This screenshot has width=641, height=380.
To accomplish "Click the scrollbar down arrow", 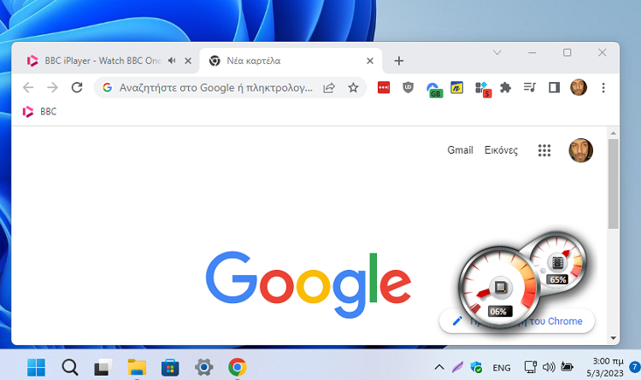I will tap(613, 338).
